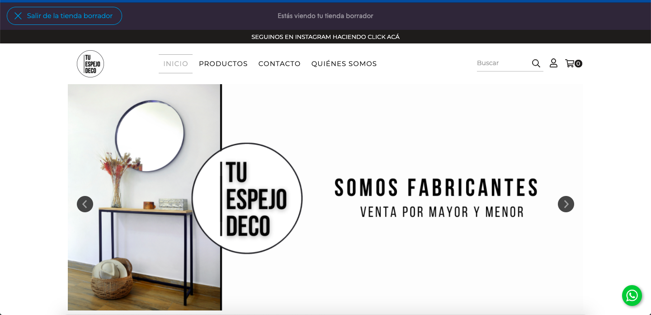Open the QUIÉNES SOMOS page

[x=344, y=64]
